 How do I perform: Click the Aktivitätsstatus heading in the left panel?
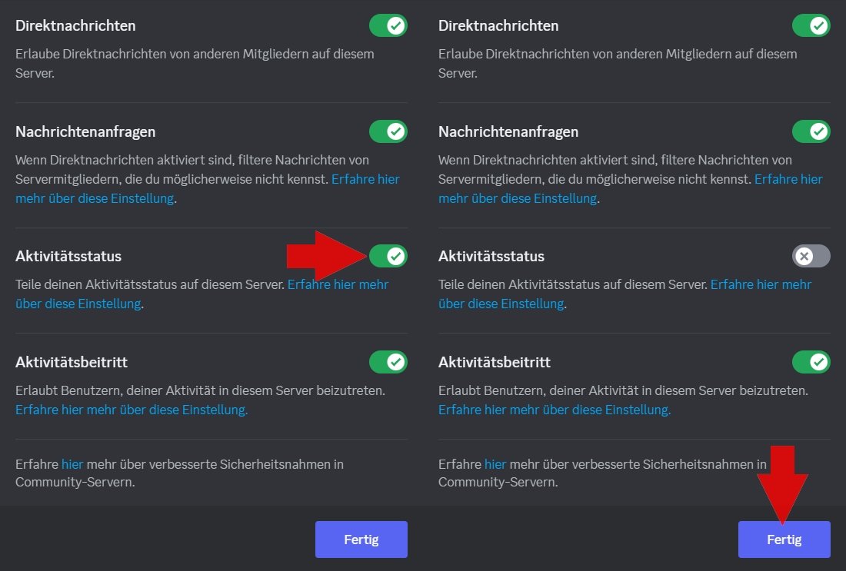68,256
